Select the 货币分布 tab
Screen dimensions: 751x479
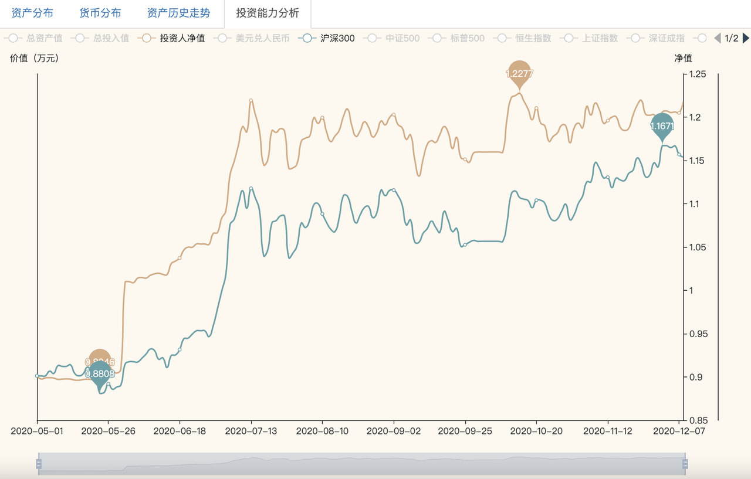click(100, 13)
